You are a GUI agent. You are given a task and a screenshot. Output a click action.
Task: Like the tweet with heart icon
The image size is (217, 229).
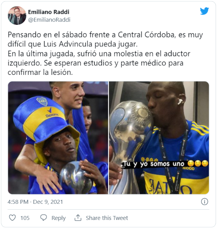tap(12, 218)
